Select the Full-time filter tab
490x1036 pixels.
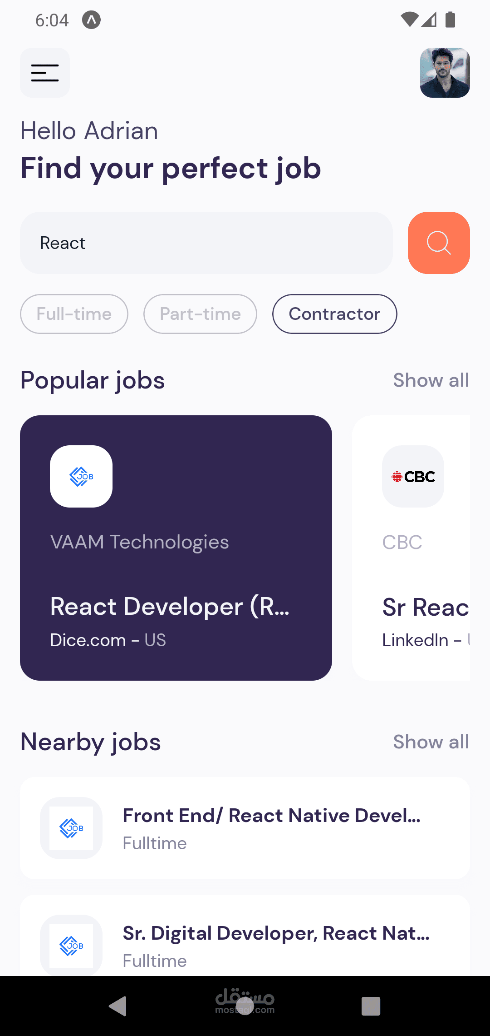(x=74, y=314)
